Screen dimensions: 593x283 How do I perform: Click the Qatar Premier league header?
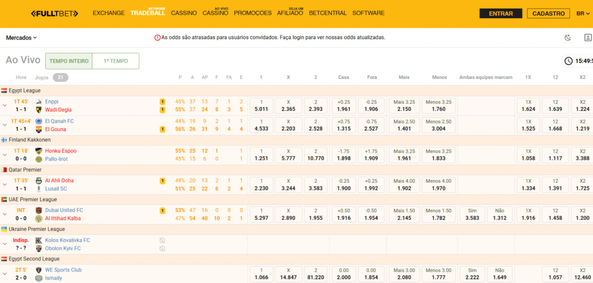(x=25, y=170)
